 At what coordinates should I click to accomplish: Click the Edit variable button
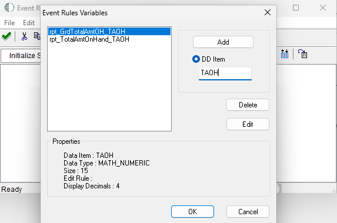pyautogui.click(x=248, y=124)
